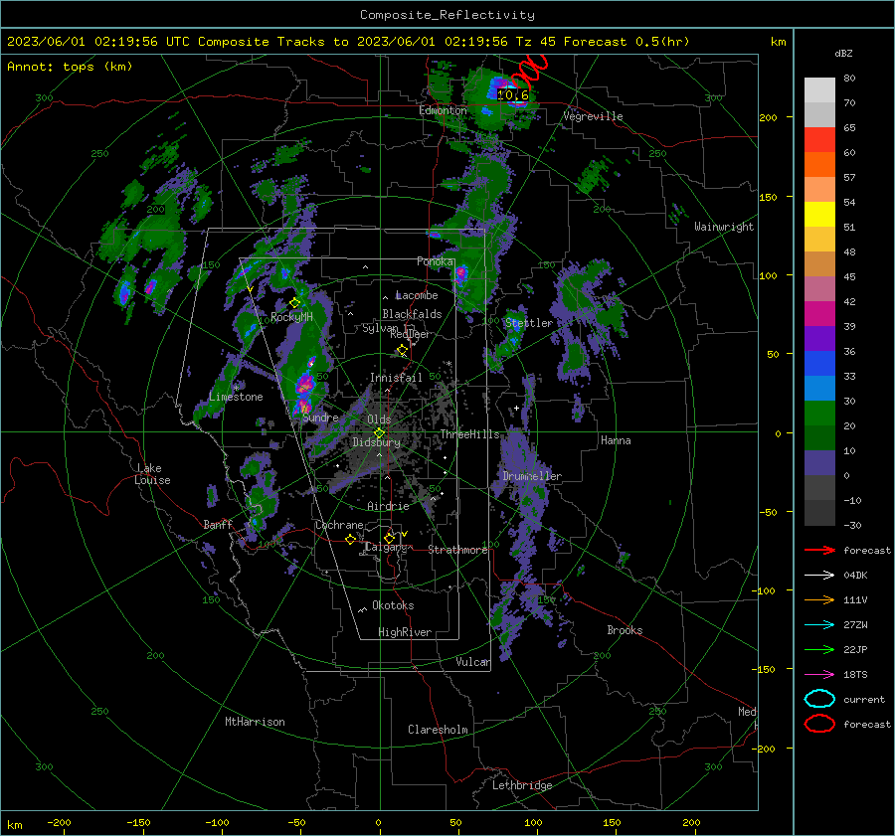Click the Sundre city label
Viewport: 895px width, 836px height.
tap(321, 418)
